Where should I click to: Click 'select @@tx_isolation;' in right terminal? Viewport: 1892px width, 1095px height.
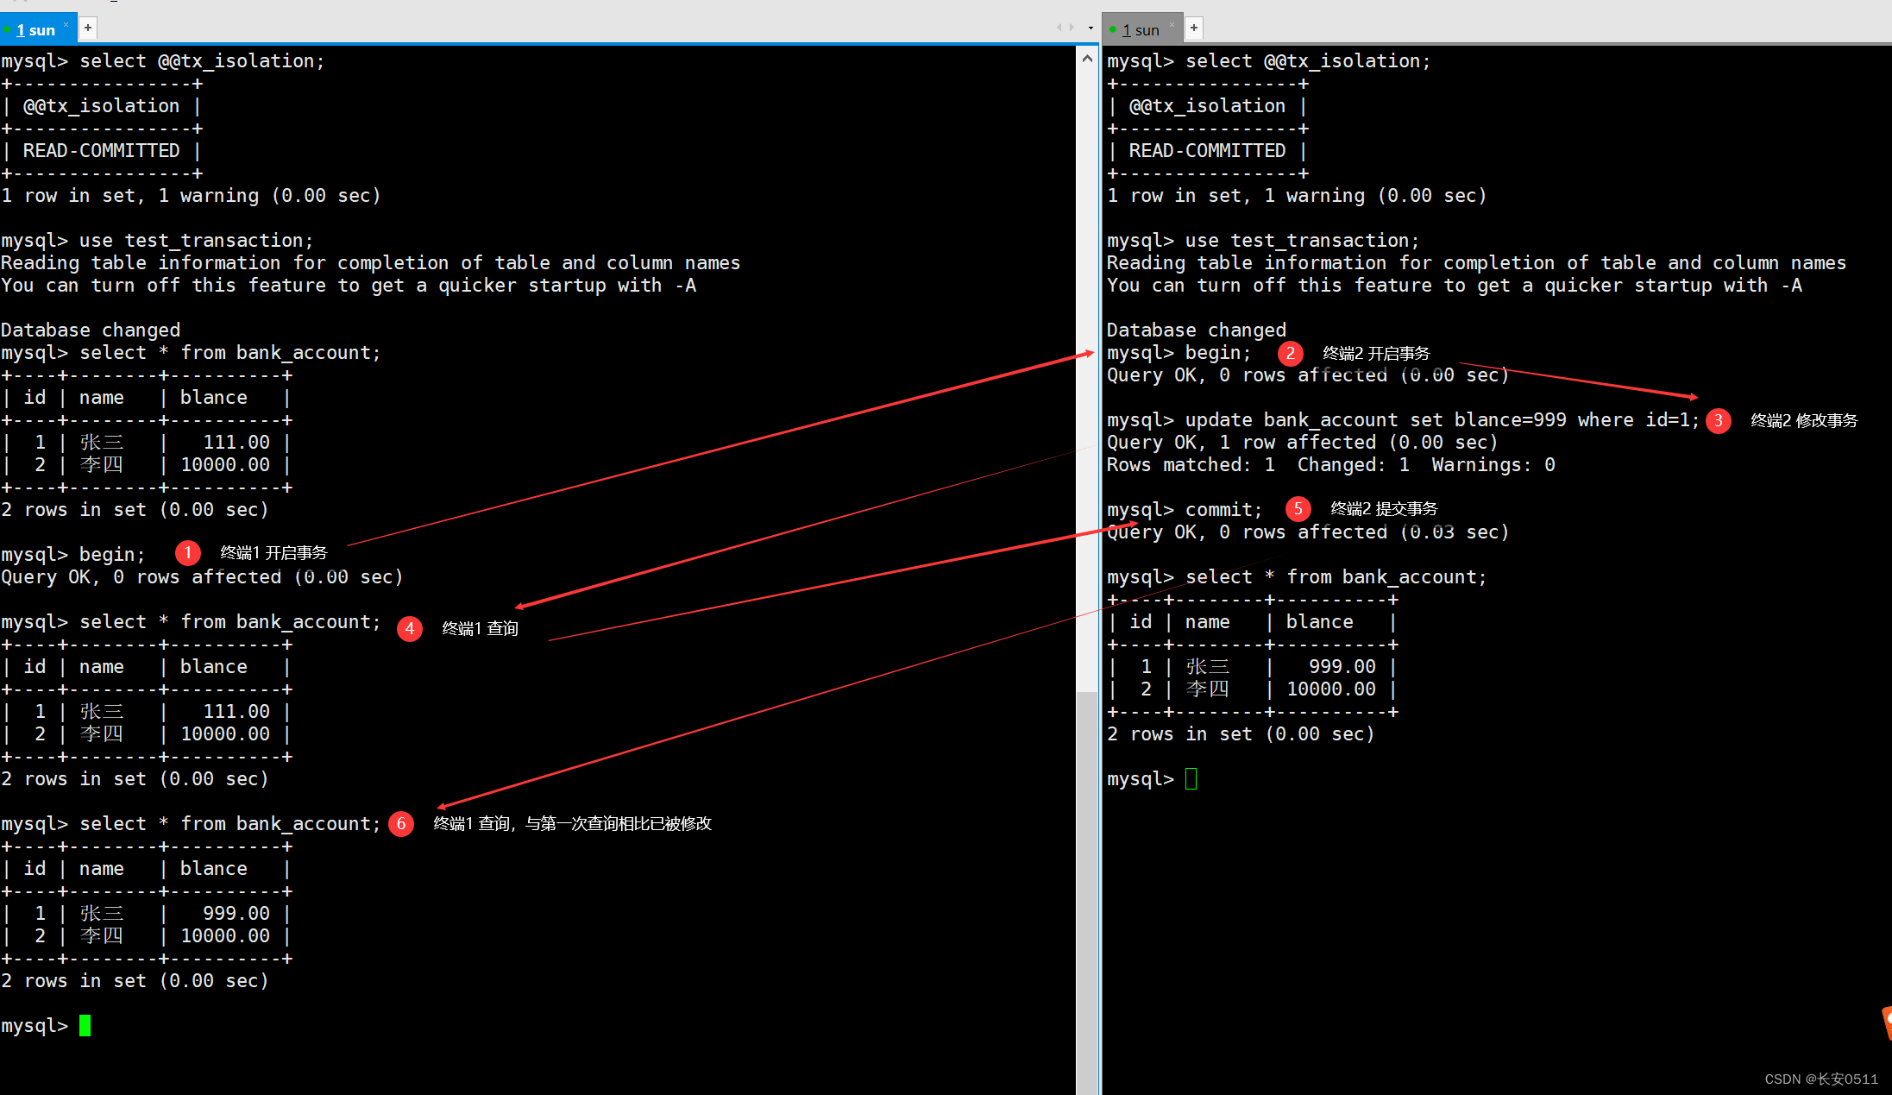[1308, 61]
